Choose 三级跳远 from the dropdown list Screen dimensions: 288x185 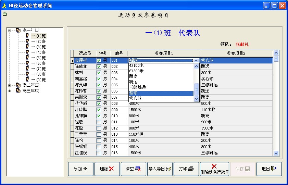138,87
